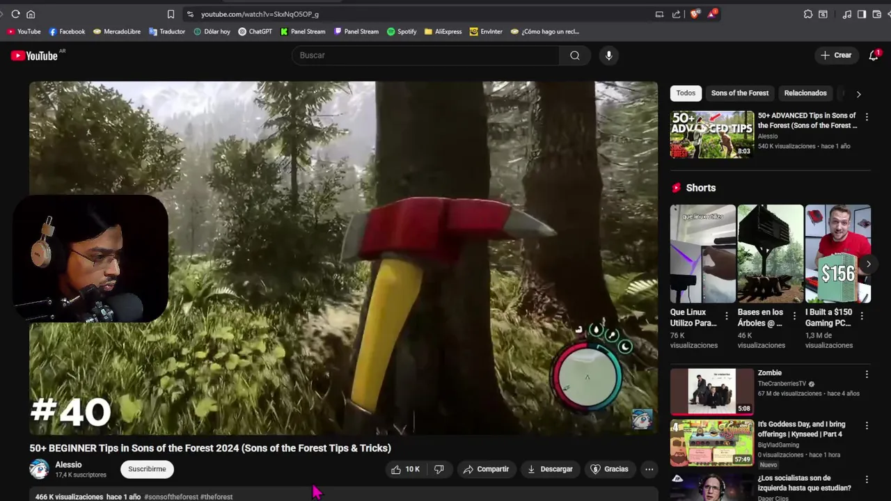Viewport: 891px width, 501px height.
Task: Open YouTube bookmark in bookmarks bar
Action: [x=24, y=31]
